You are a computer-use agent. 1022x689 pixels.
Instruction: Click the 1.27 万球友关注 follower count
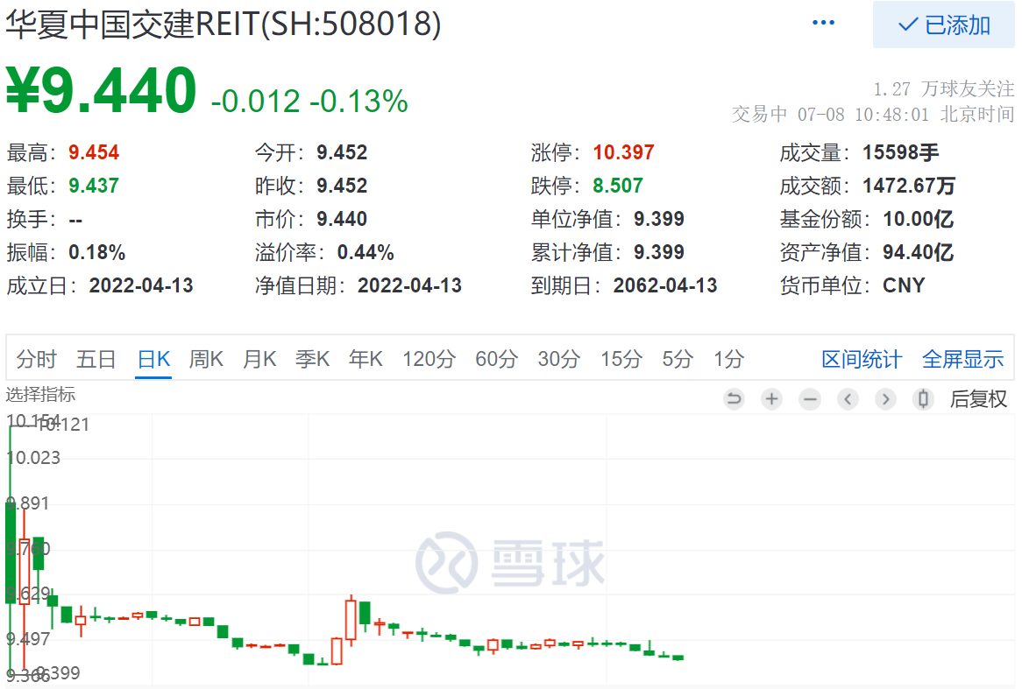(944, 88)
